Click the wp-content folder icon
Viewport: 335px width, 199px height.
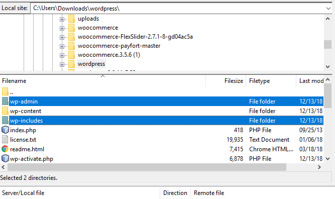click(x=5, y=111)
